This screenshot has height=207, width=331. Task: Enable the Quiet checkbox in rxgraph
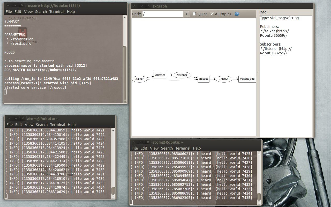pos(194,14)
